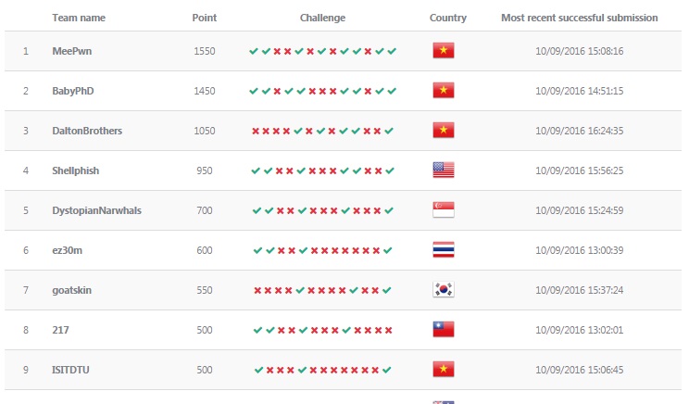Click MeePwn's Vietnam flag icon
The image size is (689, 404).
click(x=444, y=51)
